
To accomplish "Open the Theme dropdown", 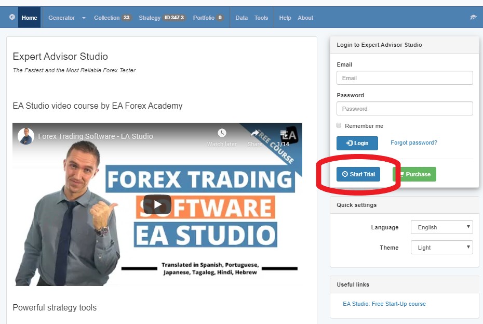I will tap(442, 248).
